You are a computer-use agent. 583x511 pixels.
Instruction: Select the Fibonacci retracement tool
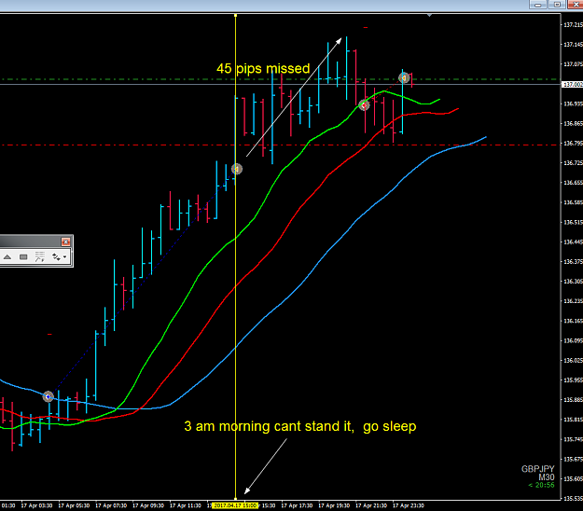coord(40,256)
